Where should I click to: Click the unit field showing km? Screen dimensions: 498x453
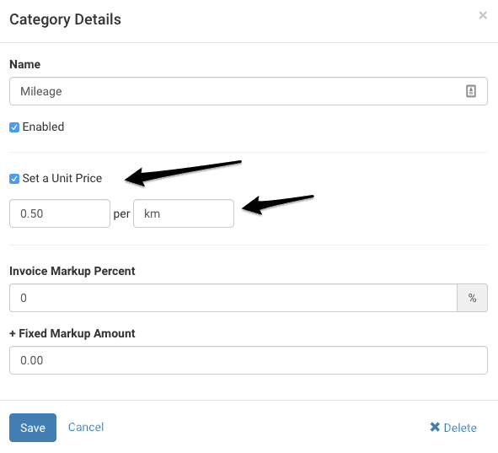[184, 213]
